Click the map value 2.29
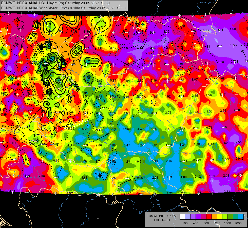The image size is (248, 228). tap(182, 128)
